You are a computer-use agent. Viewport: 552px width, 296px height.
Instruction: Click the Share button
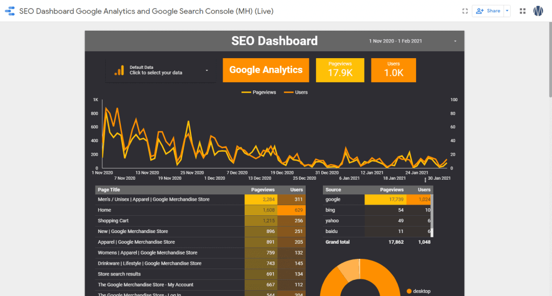click(488, 11)
